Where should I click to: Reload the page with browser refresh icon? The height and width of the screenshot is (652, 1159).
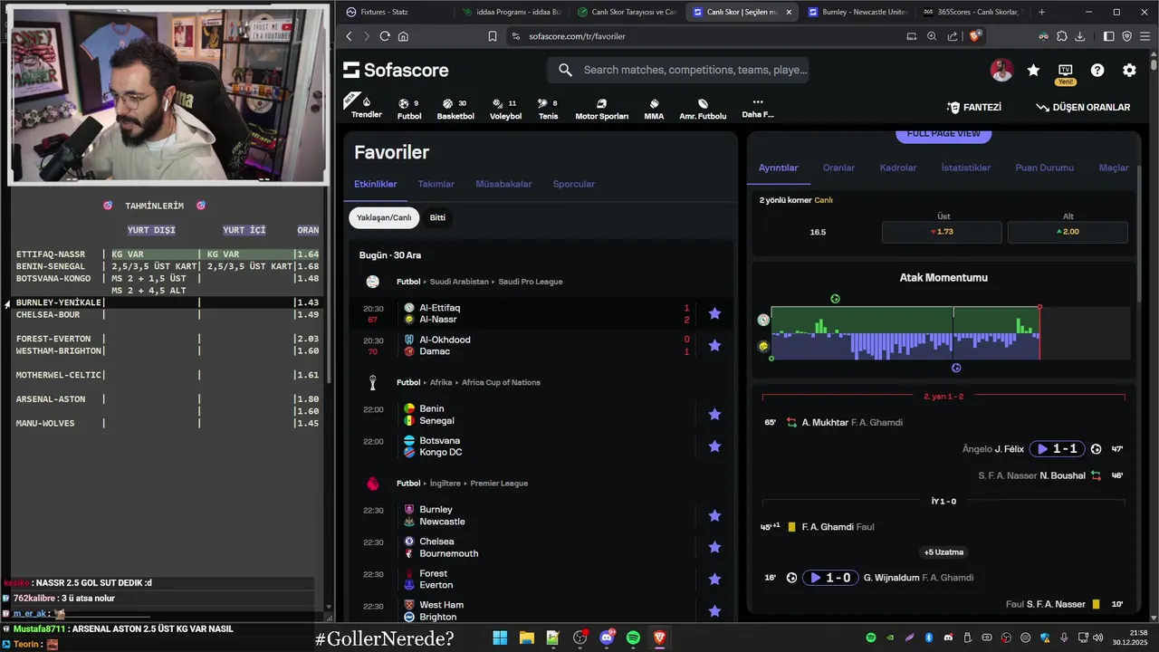pos(385,36)
